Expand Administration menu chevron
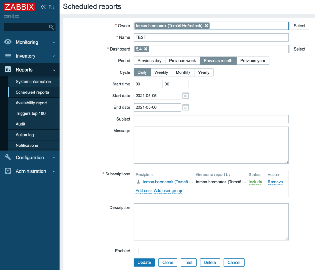315x270 pixels. [54, 171]
